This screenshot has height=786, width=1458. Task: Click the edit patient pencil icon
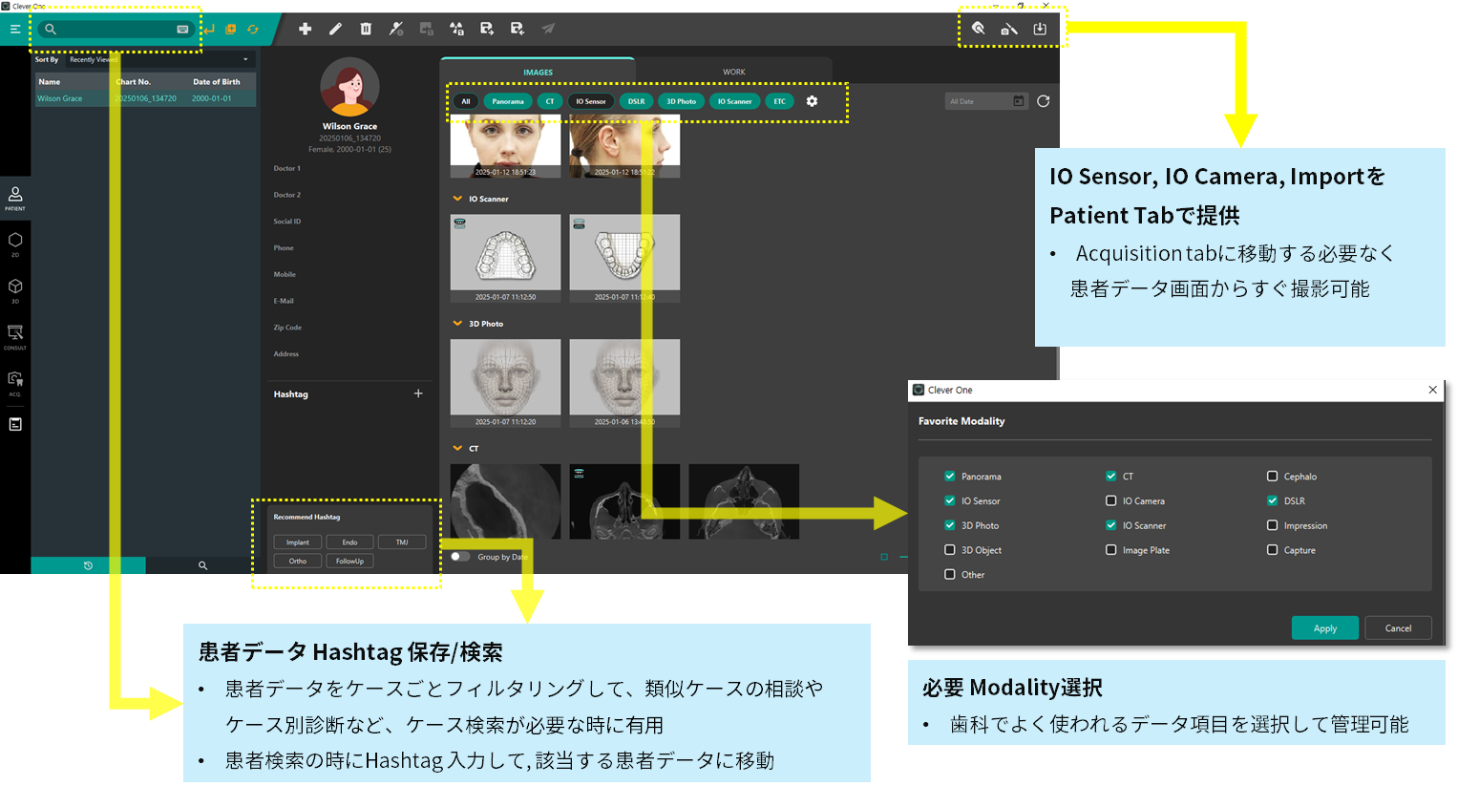(335, 29)
